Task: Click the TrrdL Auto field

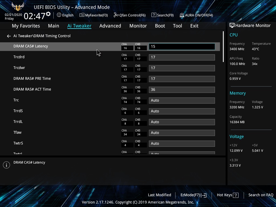Action: 182,122
